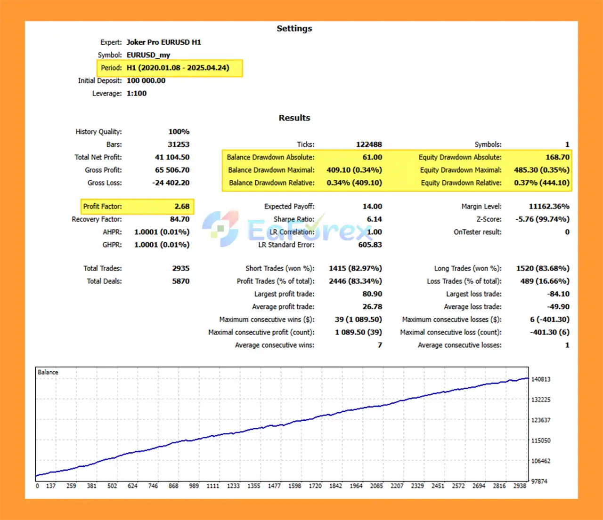Screen dimensions: 603x520
Task: Click the Largest loss trade value -84.10
Action: pyautogui.click(x=558, y=294)
